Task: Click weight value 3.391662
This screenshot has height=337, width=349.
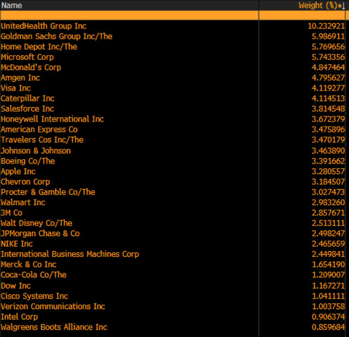Action: pos(328,161)
